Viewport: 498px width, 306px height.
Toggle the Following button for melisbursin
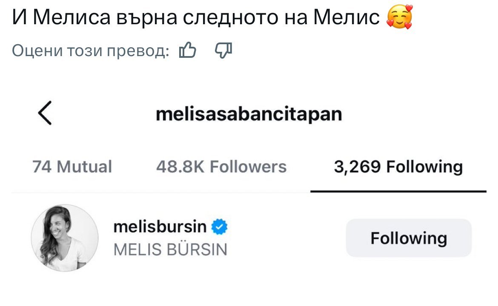[409, 238]
